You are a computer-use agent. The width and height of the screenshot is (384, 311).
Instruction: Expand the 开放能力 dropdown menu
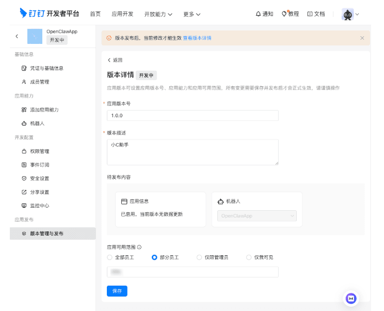(158, 14)
